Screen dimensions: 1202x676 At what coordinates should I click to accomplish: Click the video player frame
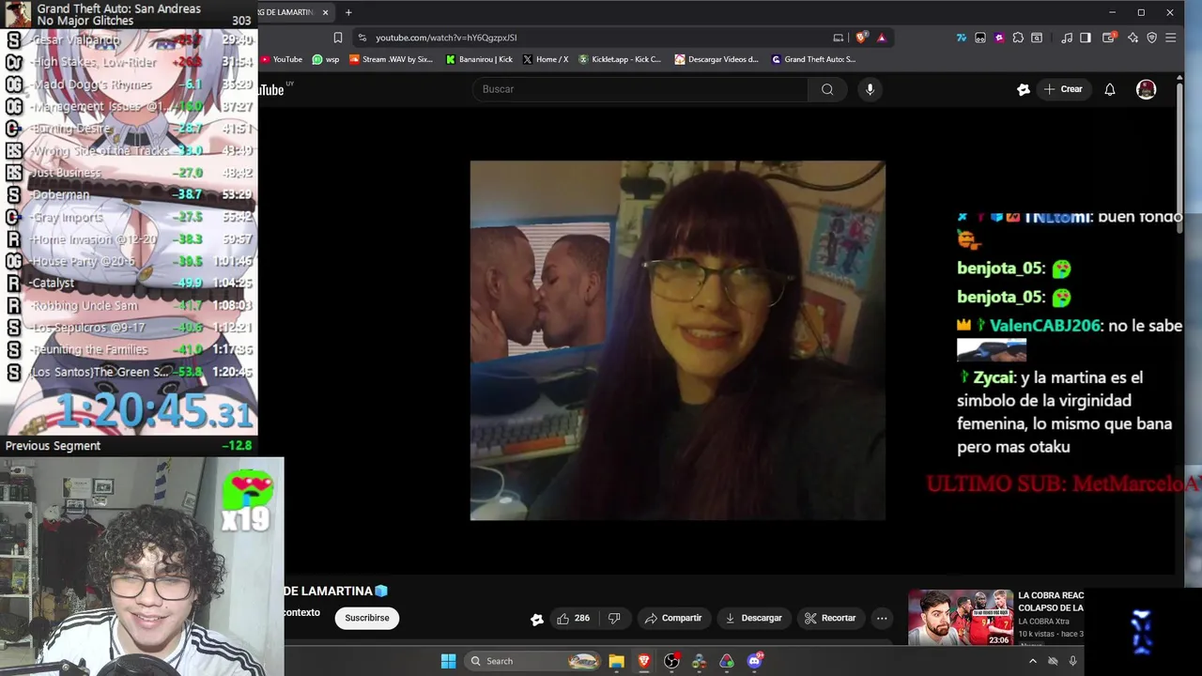(677, 340)
